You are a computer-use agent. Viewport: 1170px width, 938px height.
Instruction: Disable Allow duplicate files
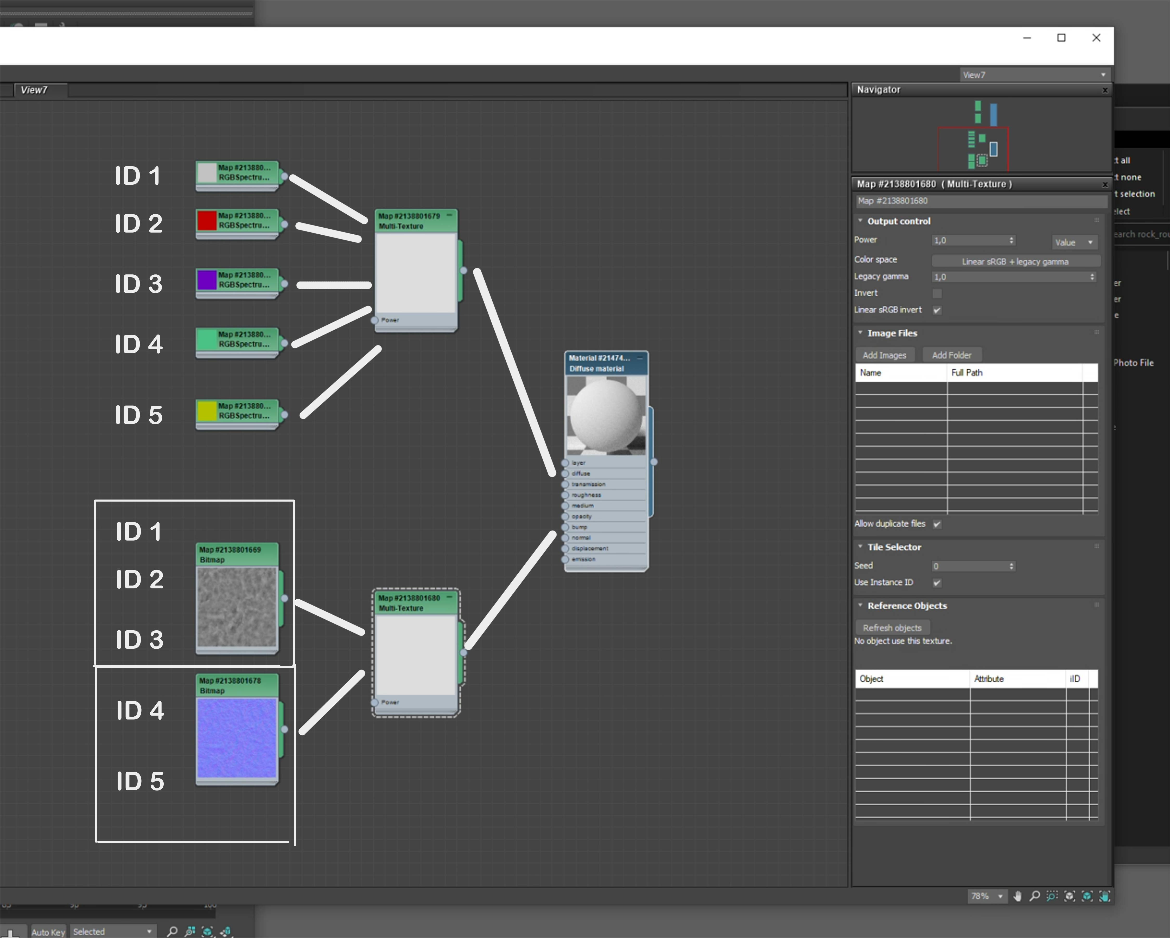(x=937, y=524)
